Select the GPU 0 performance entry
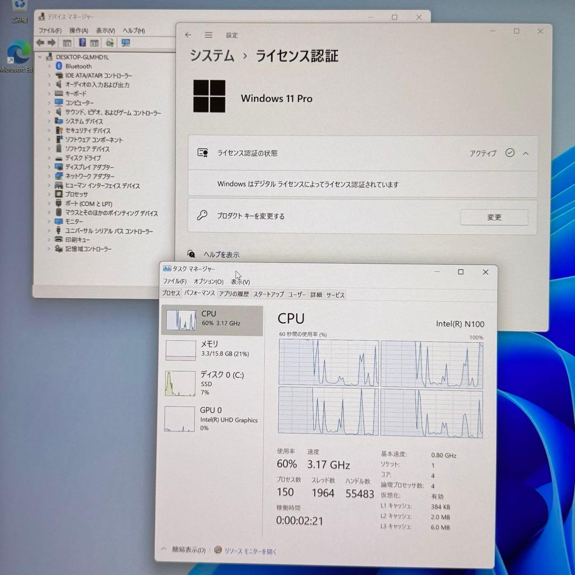 click(212, 418)
